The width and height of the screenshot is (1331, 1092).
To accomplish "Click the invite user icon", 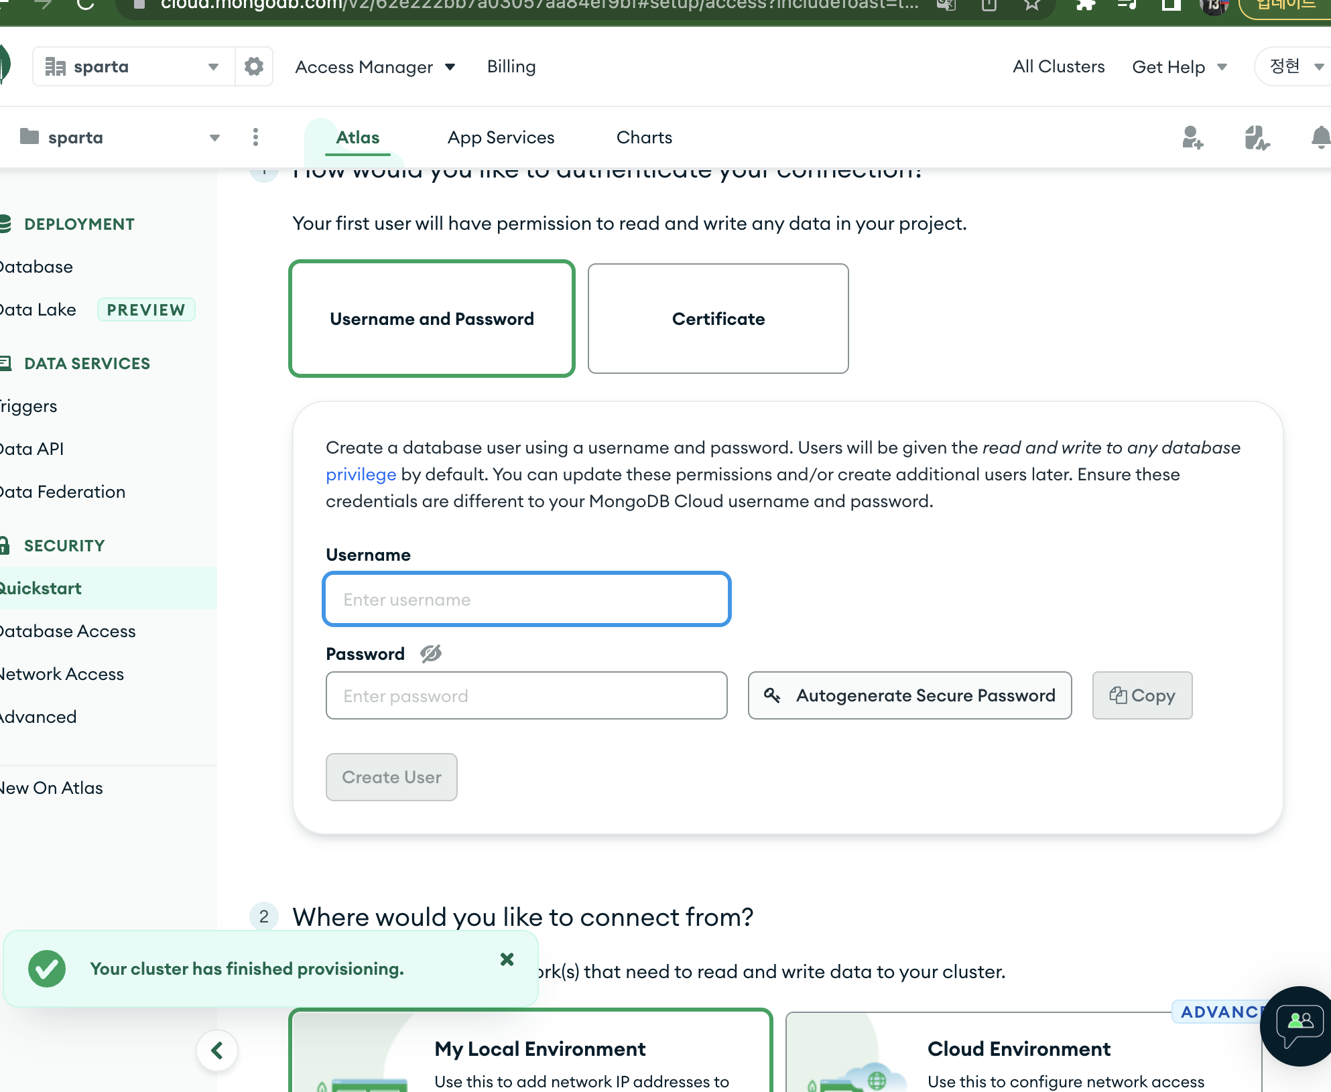I will (x=1192, y=137).
